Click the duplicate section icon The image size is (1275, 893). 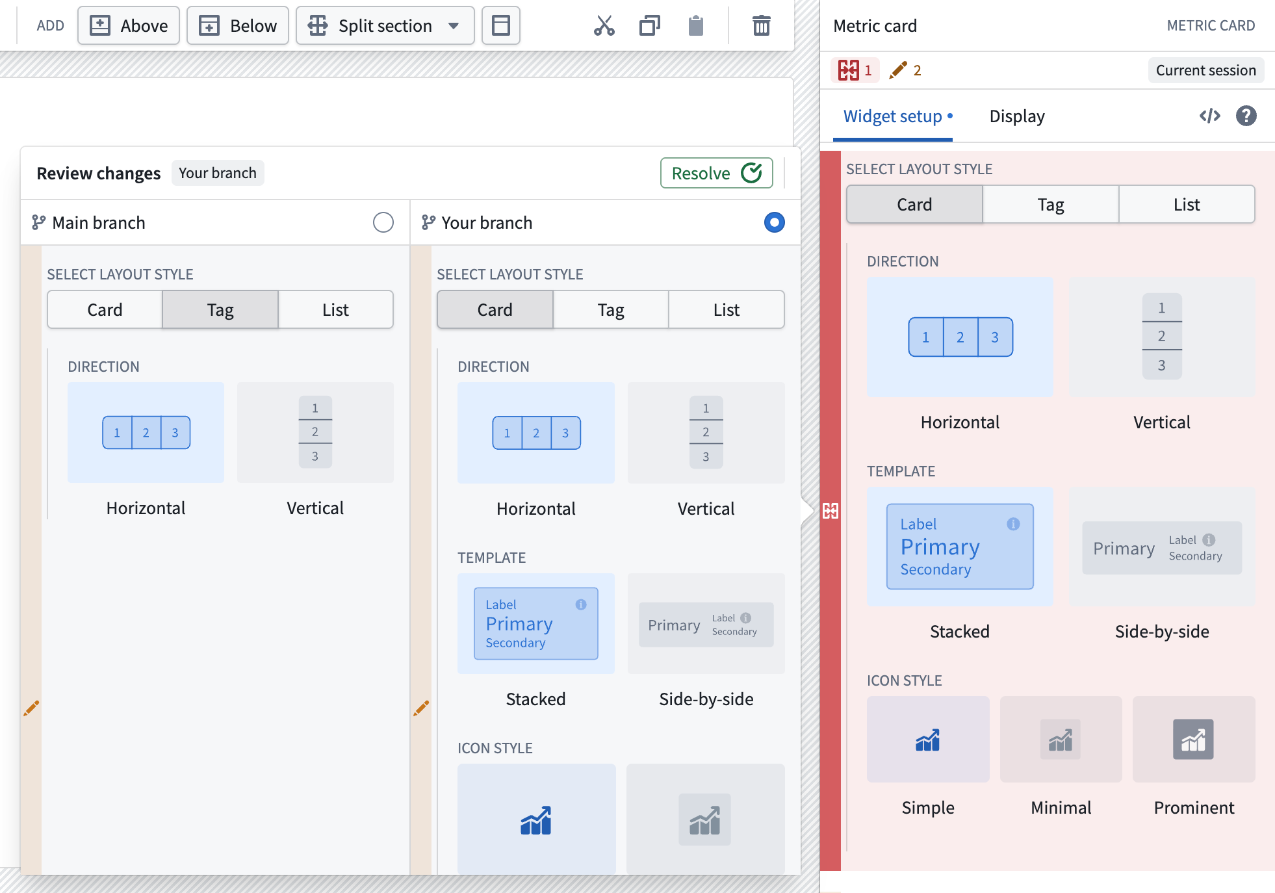coord(649,26)
